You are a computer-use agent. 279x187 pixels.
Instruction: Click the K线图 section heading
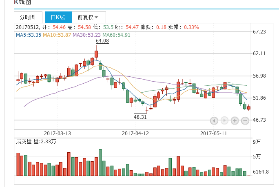[x=22, y=2]
